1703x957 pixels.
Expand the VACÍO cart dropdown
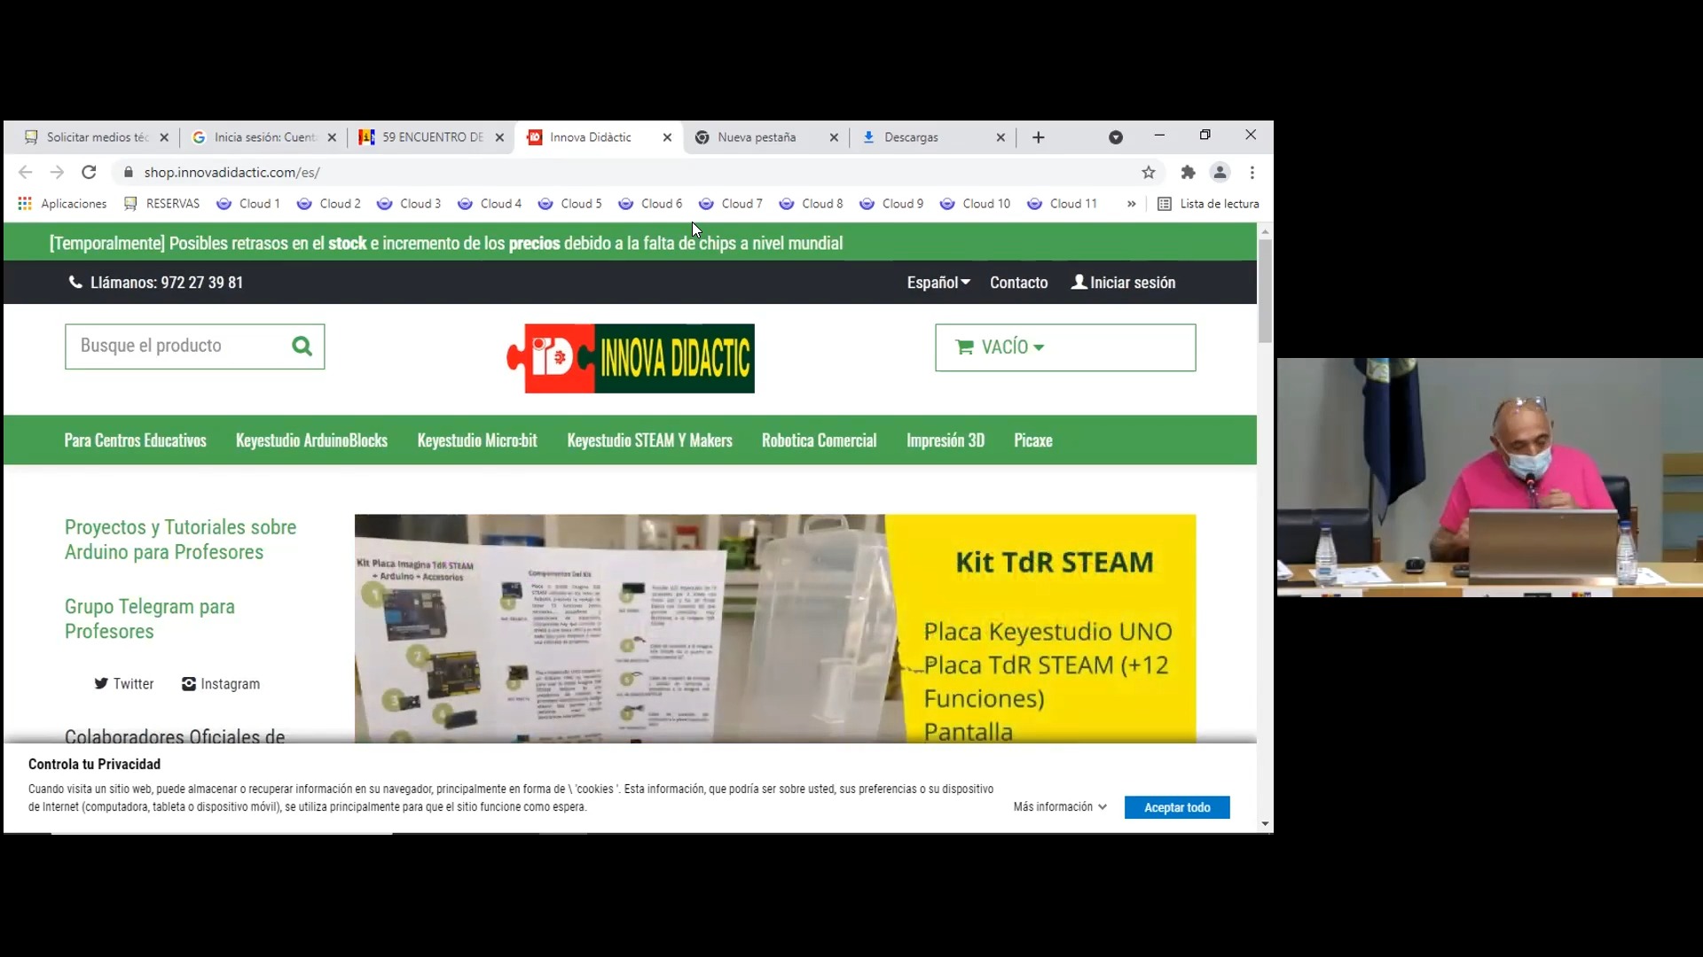tap(1065, 347)
